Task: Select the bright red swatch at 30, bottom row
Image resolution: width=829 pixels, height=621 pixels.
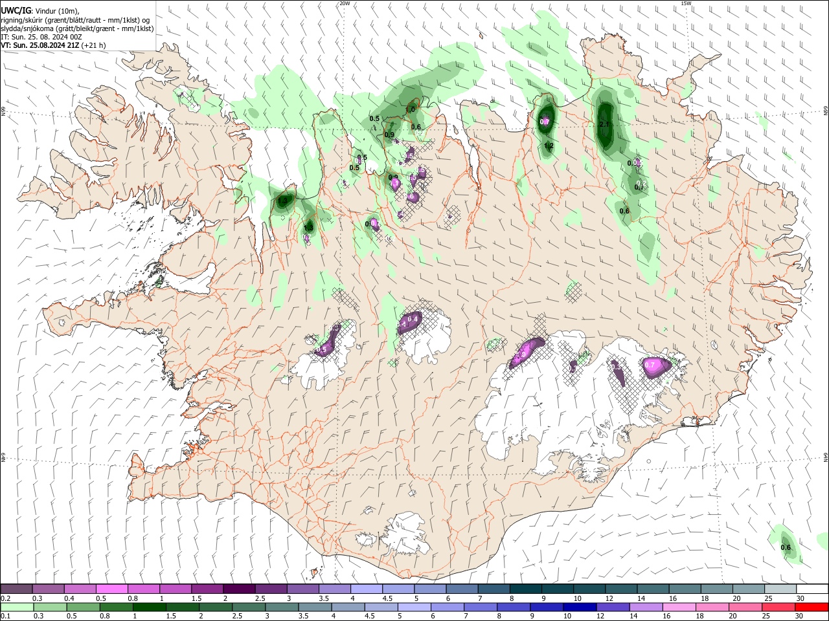Action: pos(812,607)
